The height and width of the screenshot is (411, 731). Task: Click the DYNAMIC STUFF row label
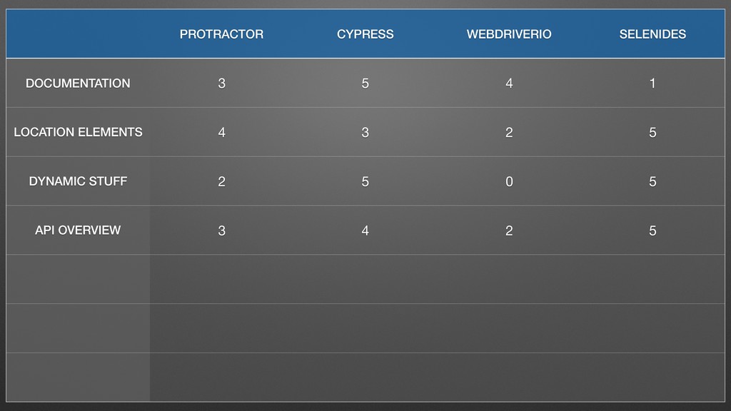point(78,181)
